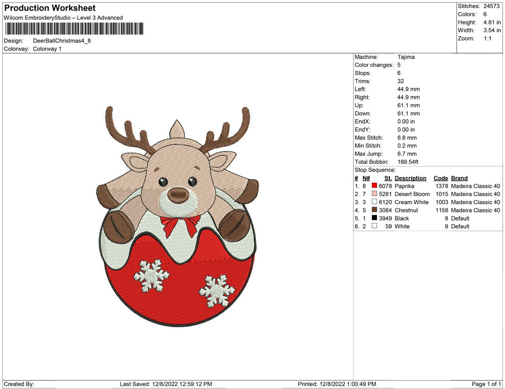The height and width of the screenshot is (389, 505).
Task: Click the Height value '4.81 in'
Action: (492, 22)
